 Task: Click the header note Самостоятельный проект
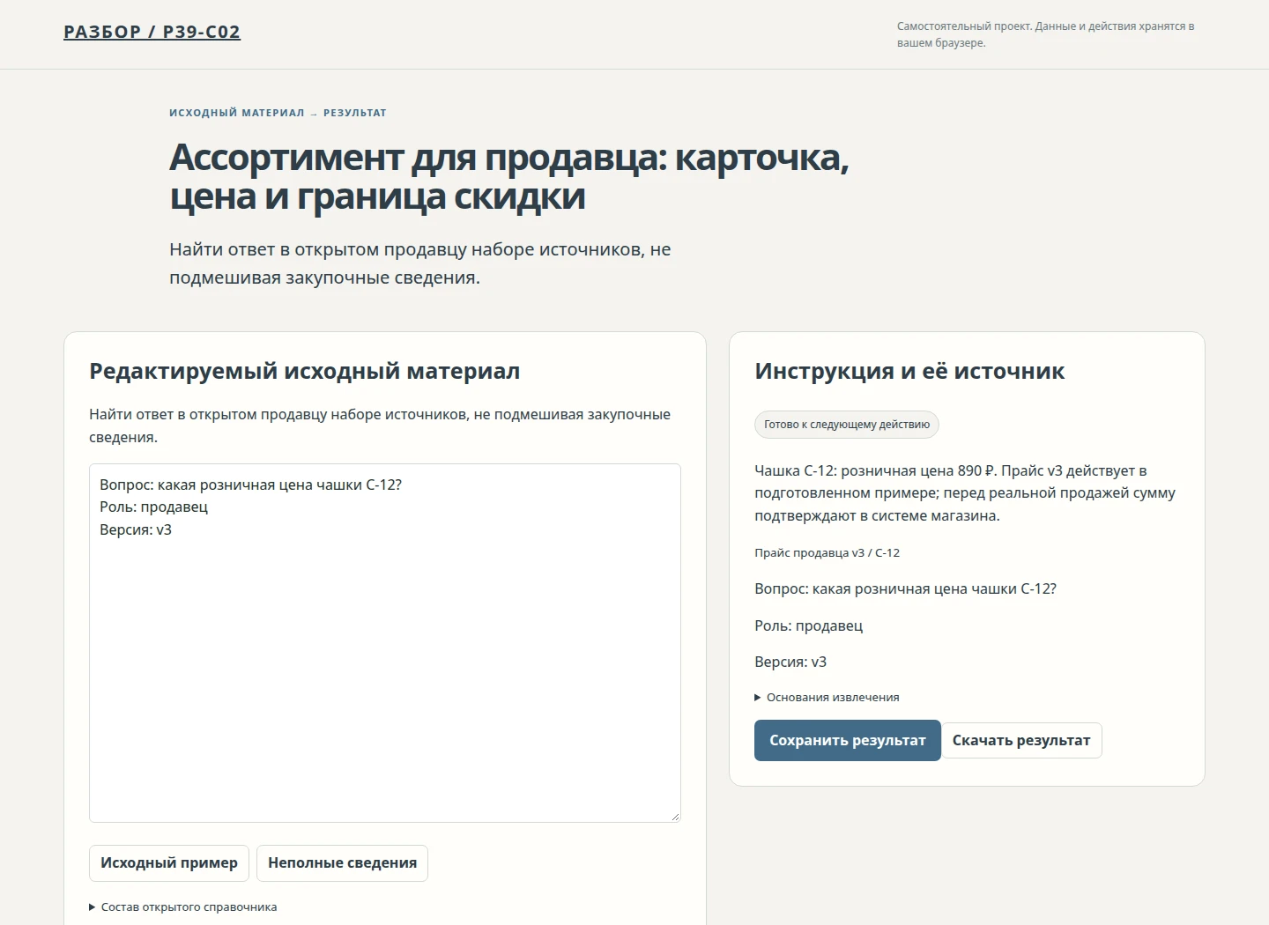1046,34
